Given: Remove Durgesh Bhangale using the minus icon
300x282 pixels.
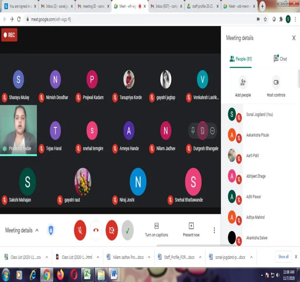Looking at the screenshot, I should (213, 131).
